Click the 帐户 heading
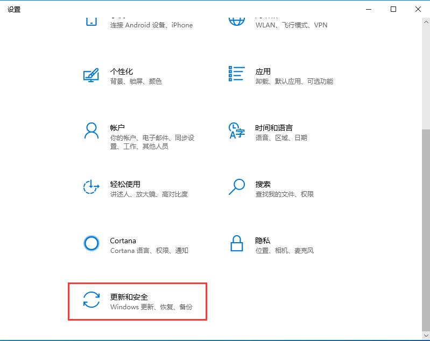The height and width of the screenshot is (341, 430). coord(117,128)
